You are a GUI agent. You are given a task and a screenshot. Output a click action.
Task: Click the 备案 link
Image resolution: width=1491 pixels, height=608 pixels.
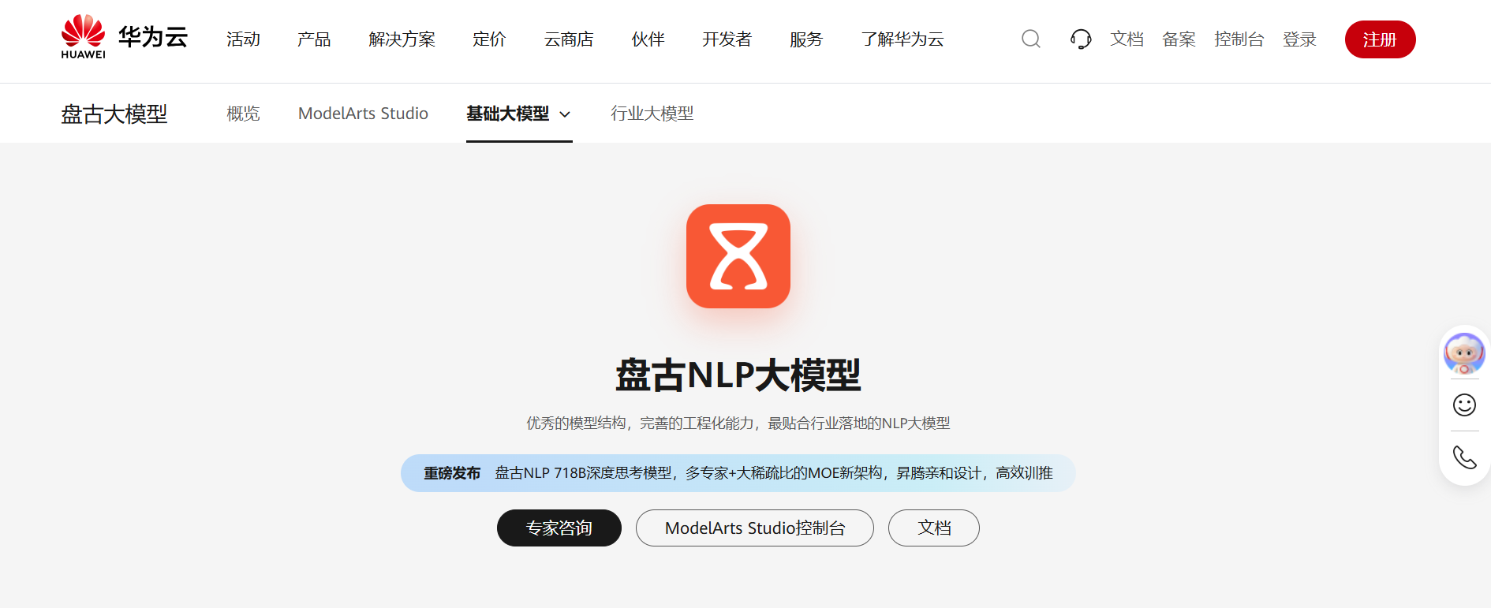point(1179,39)
